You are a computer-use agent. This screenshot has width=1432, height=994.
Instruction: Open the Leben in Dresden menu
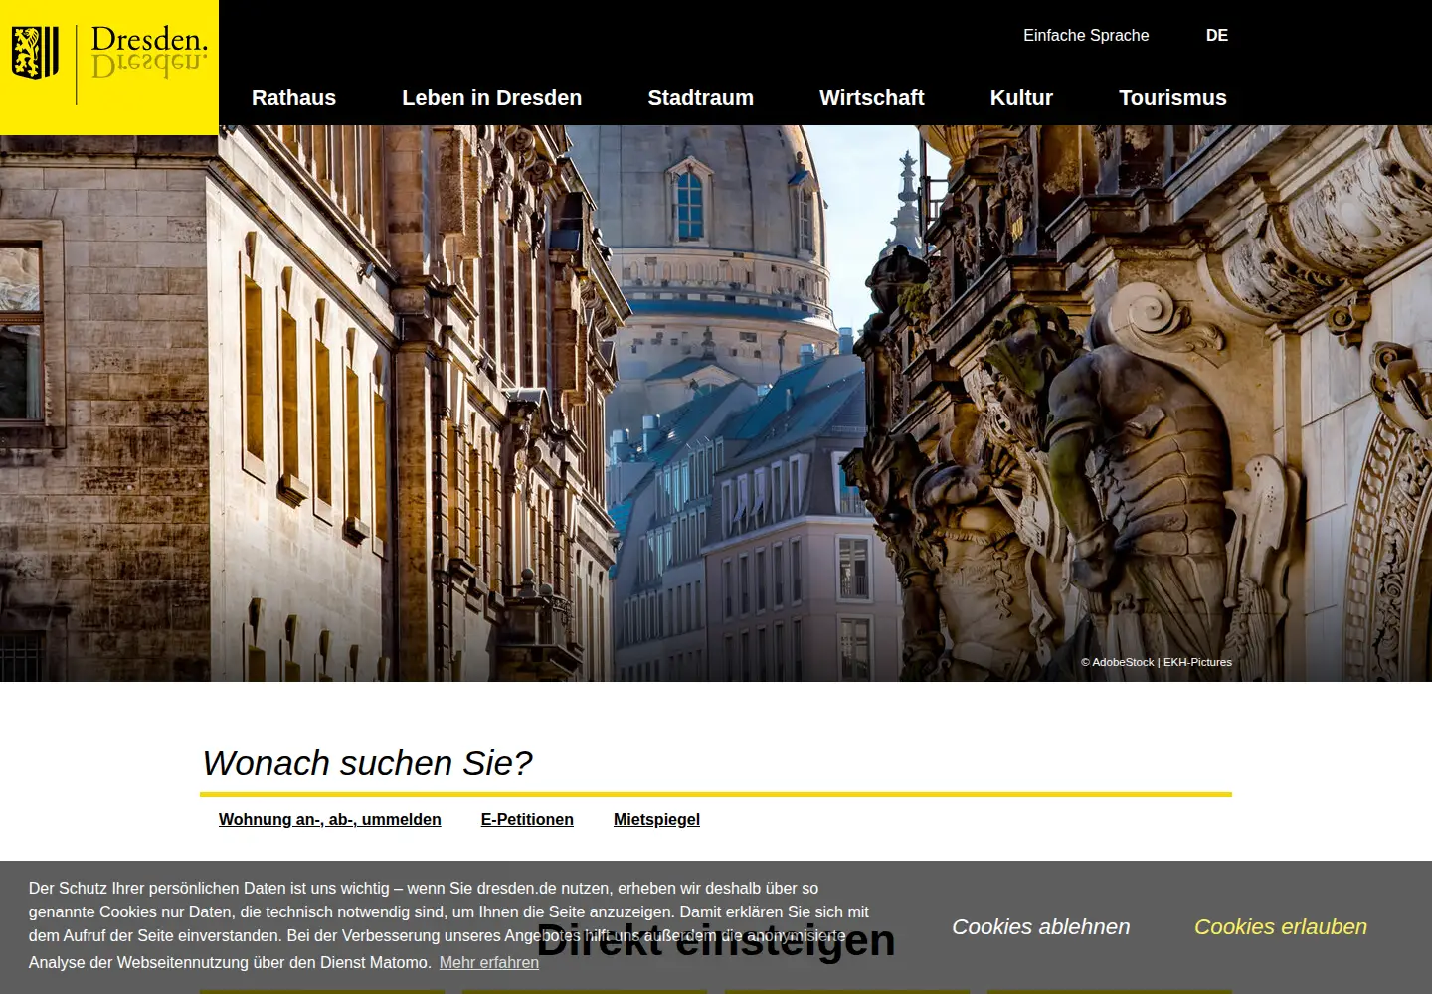click(491, 98)
